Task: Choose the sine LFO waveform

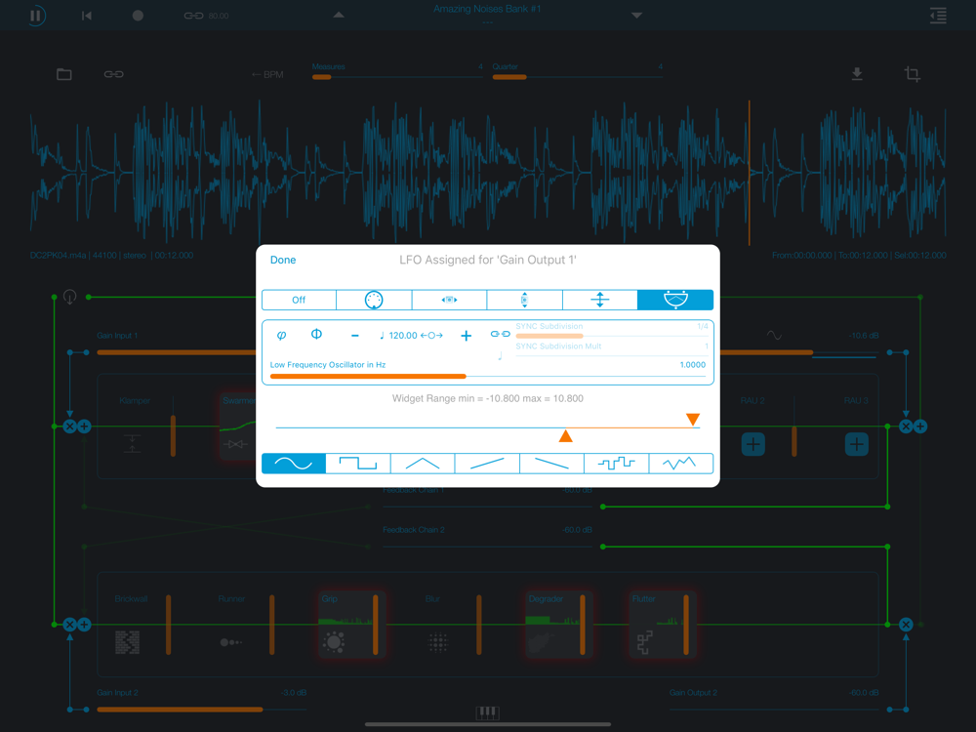Action: coord(293,463)
